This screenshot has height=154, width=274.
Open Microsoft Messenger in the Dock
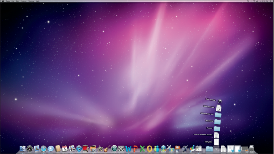157,149
